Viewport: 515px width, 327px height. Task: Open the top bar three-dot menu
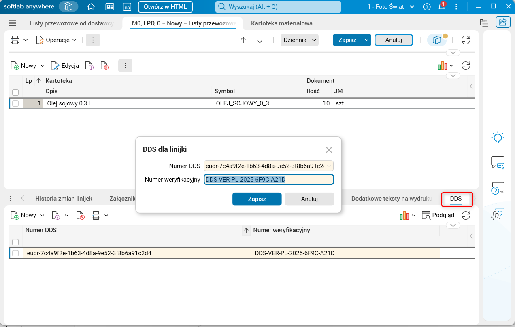457,7
